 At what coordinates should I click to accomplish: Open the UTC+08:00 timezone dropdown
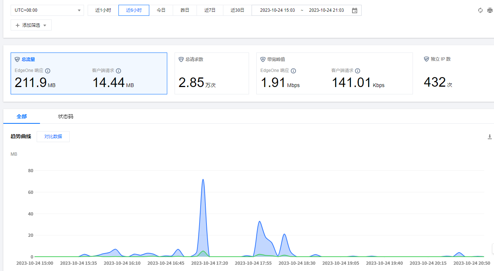47,10
